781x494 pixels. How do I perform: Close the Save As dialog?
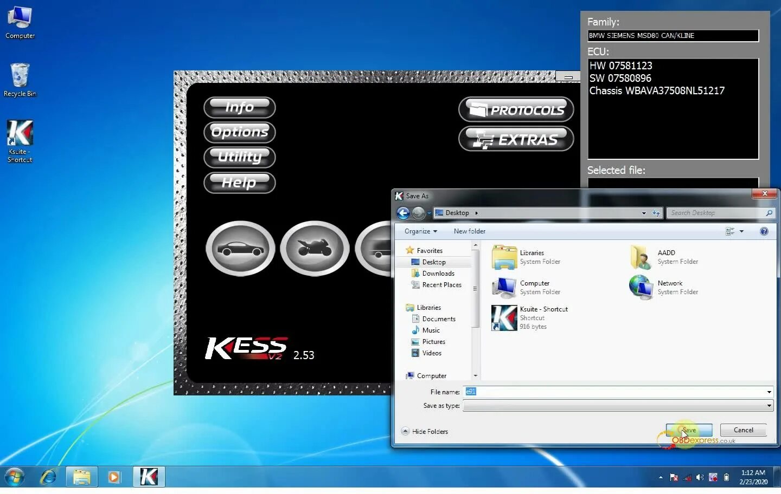pos(764,194)
